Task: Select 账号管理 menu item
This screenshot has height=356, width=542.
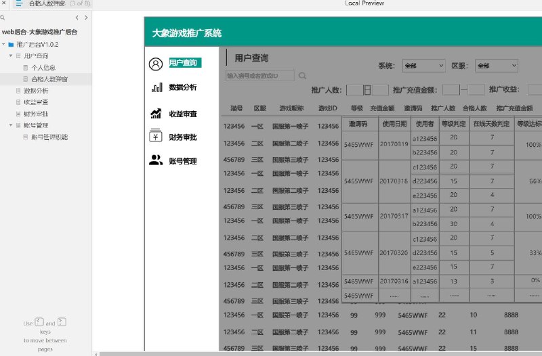Action: click(x=183, y=161)
